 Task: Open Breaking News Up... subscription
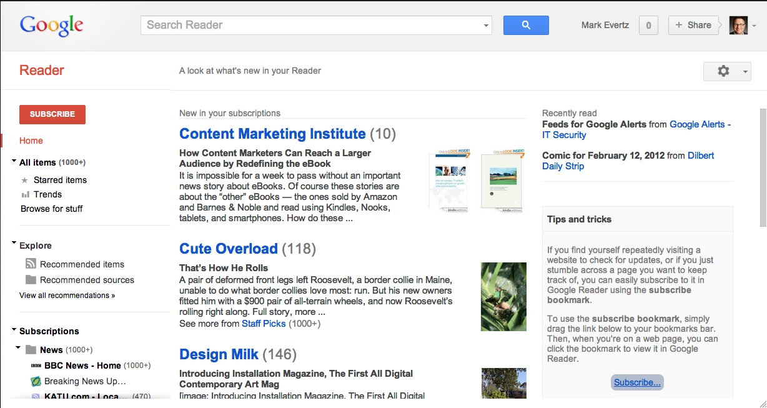coord(85,381)
